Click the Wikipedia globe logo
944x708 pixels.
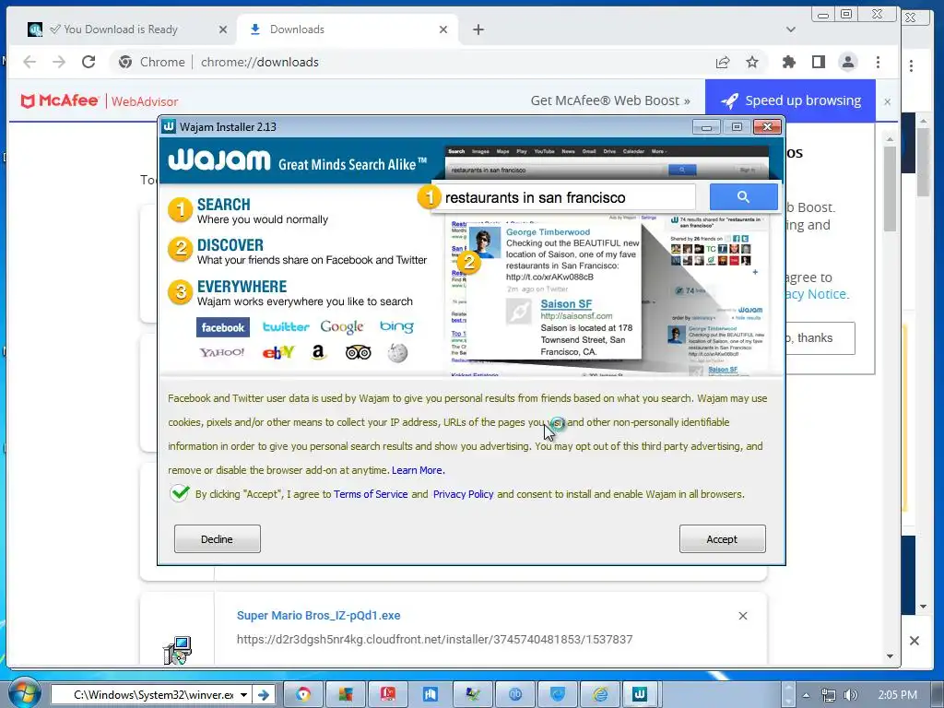point(397,353)
